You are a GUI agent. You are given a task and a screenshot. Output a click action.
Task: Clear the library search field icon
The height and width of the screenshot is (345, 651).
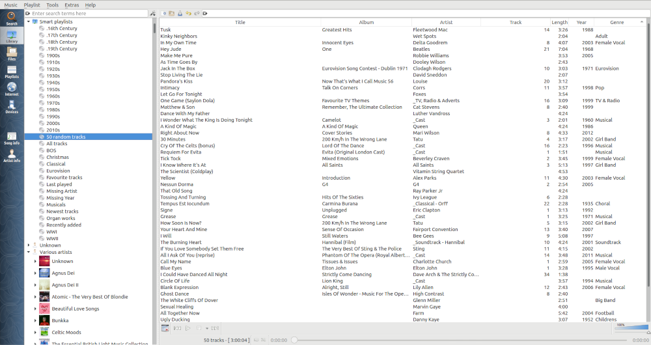tap(28, 13)
